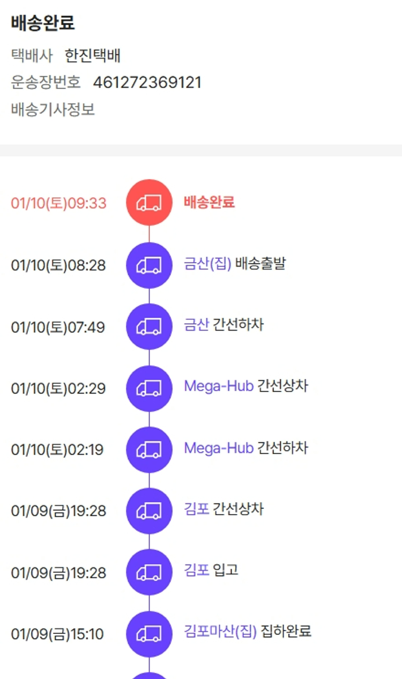
Task: Click the truck icon for 김포 간선상차
Action: [149, 511]
